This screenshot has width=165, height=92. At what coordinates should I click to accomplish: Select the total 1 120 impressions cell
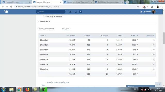pyautogui.click(x=88, y=74)
